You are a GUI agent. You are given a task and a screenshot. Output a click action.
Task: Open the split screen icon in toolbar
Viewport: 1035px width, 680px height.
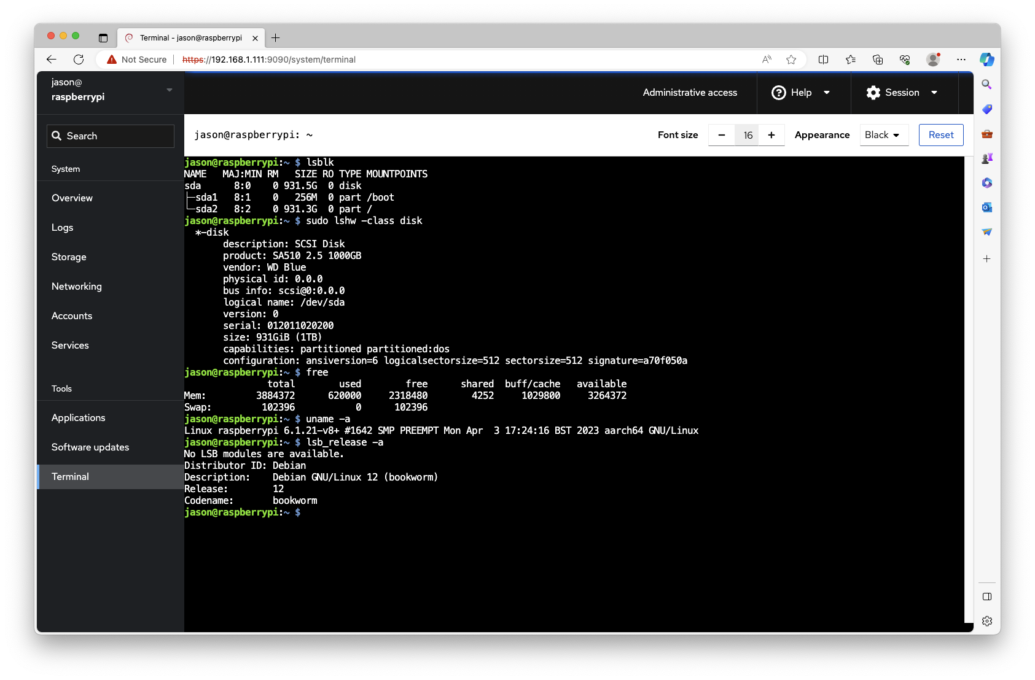(823, 60)
